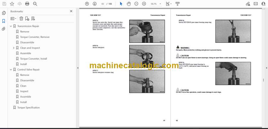The image size is (268, 129).
Task: Zoom in with the plus button
Action: 144,4
